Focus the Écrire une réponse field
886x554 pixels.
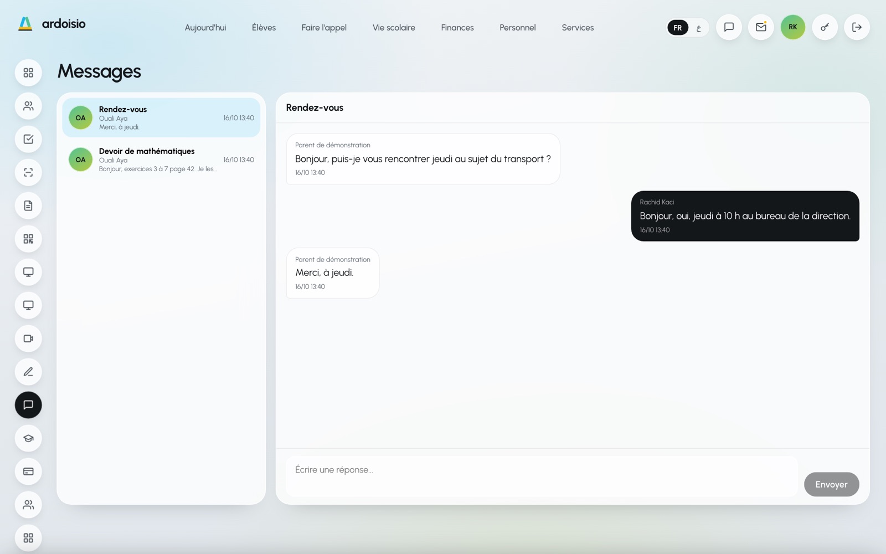pyautogui.click(x=542, y=476)
